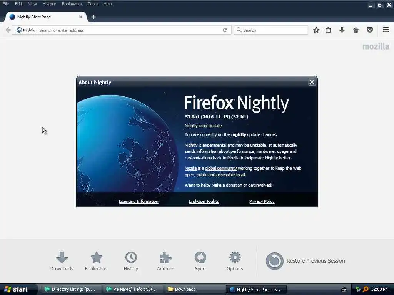Click 'Nightly is up to date' text
Image resolution: width=394 pixels, height=295 pixels.
pyautogui.click(x=203, y=126)
